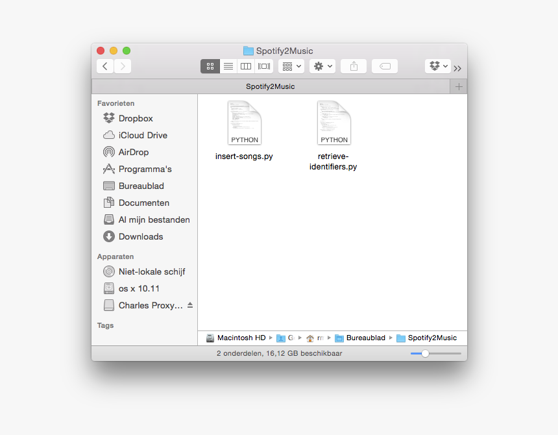Eject the Charles Proxy volume
The width and height of the screenshot is (558, 435).
tap(190, 305)
